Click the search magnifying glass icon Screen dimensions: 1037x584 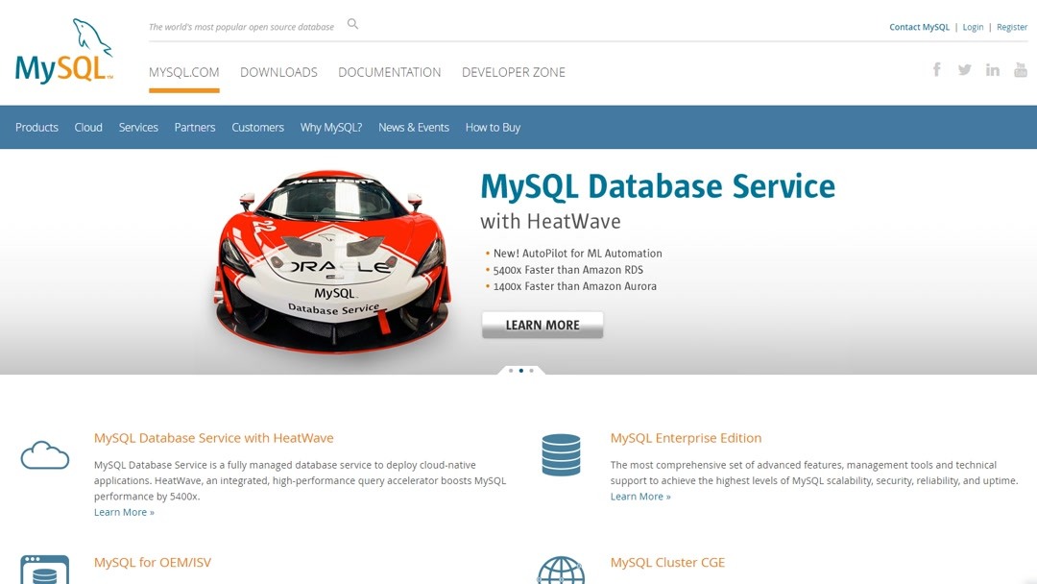[x=352, y=23]
